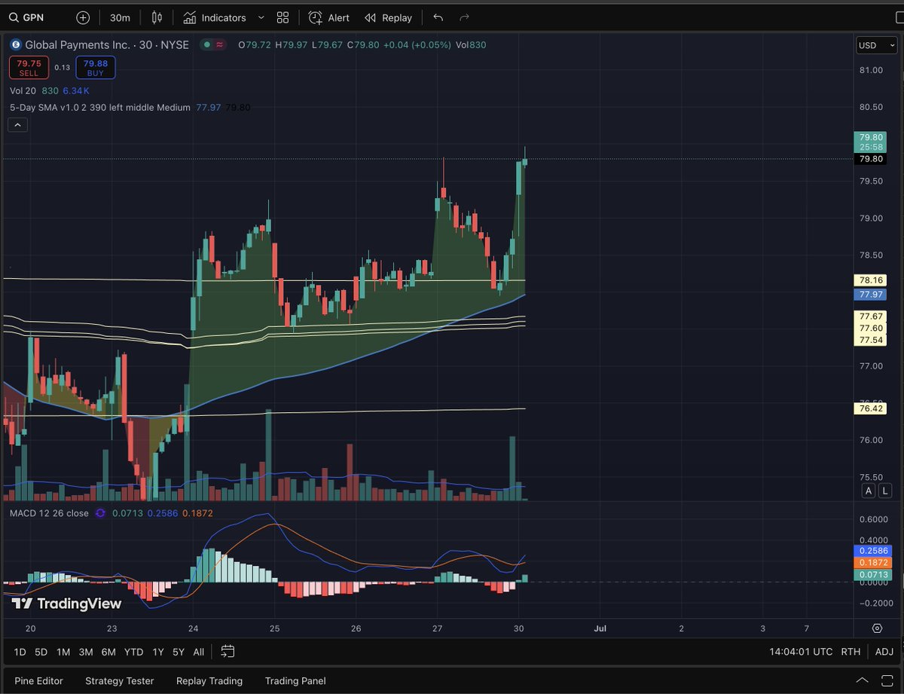Toggle auto scale with A button
Image resolution: width=904 pixels, height=694 pixels.
pos(869,491)
